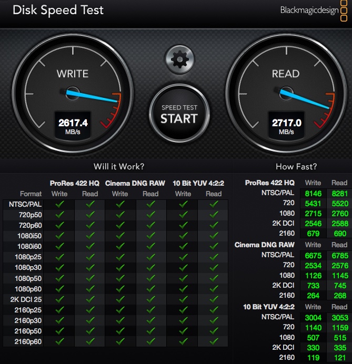Click the WRITE gauge blue needle
This screenshot has height=364, width=352.
click(91, 96)
